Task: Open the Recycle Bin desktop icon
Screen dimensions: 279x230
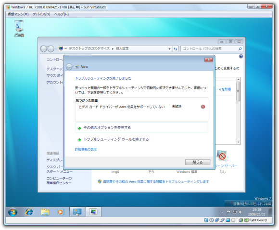Action: [x=19, y=28]
